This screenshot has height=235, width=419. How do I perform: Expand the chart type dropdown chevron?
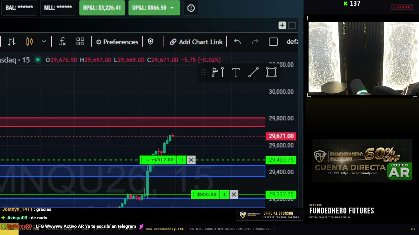click(x=44, y=42)
